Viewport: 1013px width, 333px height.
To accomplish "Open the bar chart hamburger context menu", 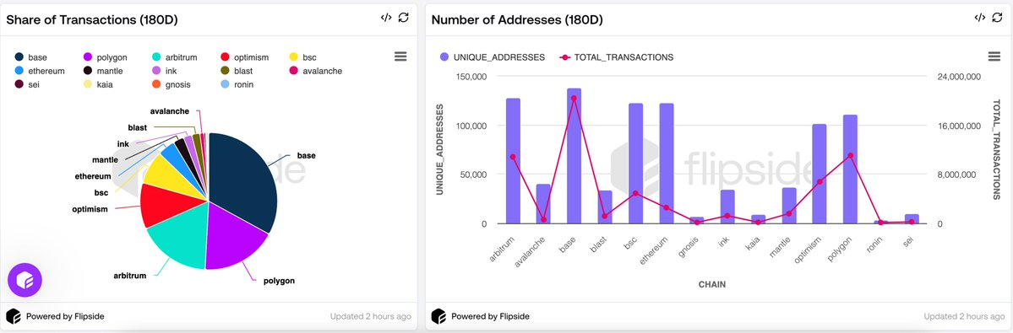I will pyautogui.click(x=994, y=56).
